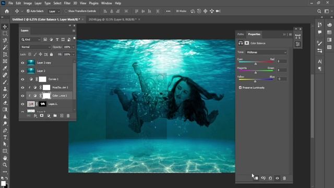Select the Eyedropper tool
Screen dimensions: 334x188
5,68
